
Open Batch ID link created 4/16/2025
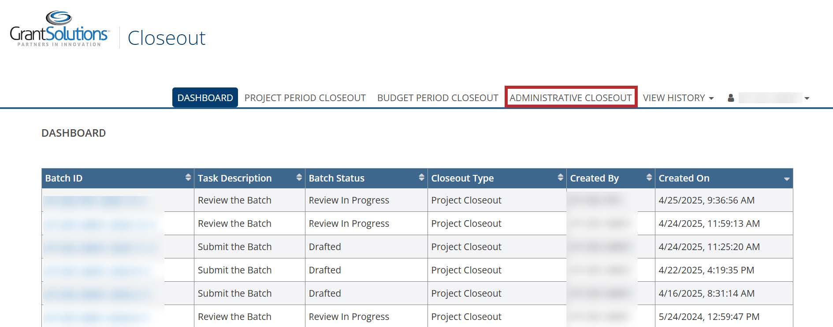coord(97,294)
